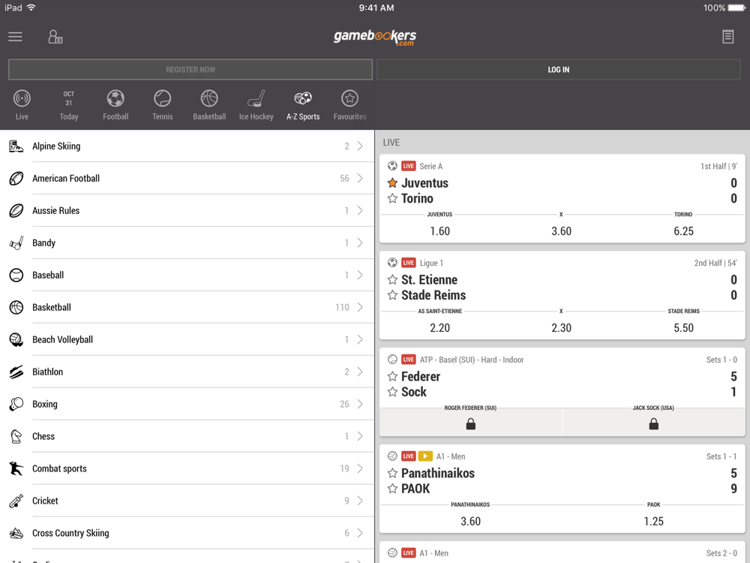The image size is (750, 563).
Task: Click locked Roger Federer odds
Action: point(471,423)
